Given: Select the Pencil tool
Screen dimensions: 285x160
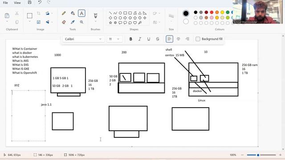Looking at the screenshot, I should (64, 13).
